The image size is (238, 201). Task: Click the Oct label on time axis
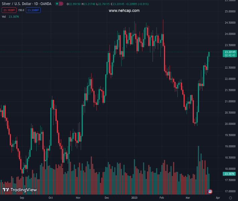51,198
